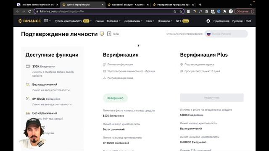This screenshot has width=269, height=151.
Task: Click the browser forward arrow
Action: [x=24, y=11]
